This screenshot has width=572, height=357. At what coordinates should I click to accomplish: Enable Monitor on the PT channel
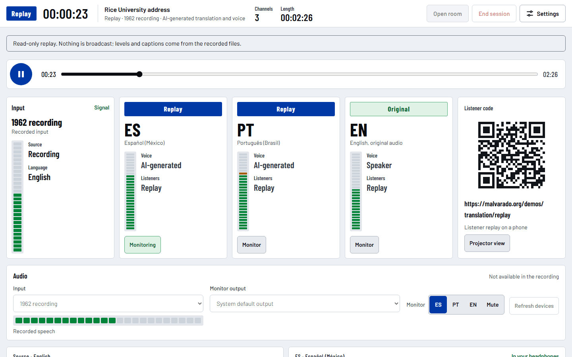pyautogui.click(x=251, y=245)
